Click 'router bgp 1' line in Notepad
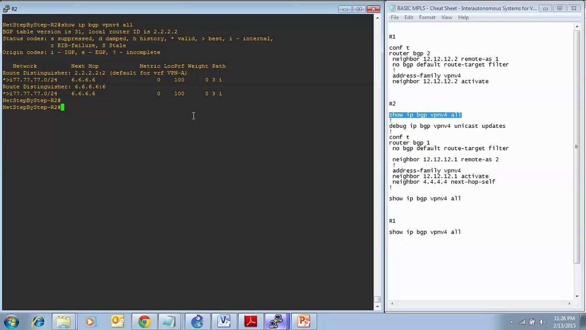The height and width of the screenshot is (330, 586). coord(409,143)
